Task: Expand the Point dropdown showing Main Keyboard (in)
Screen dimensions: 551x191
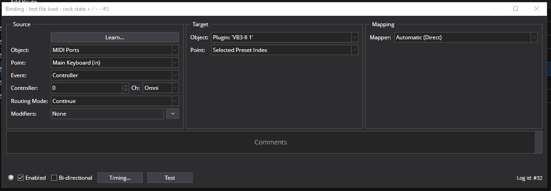Action: pos(115,63)
